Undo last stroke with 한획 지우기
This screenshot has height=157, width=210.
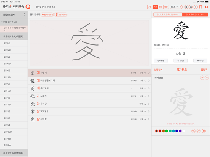click(47, 14)
